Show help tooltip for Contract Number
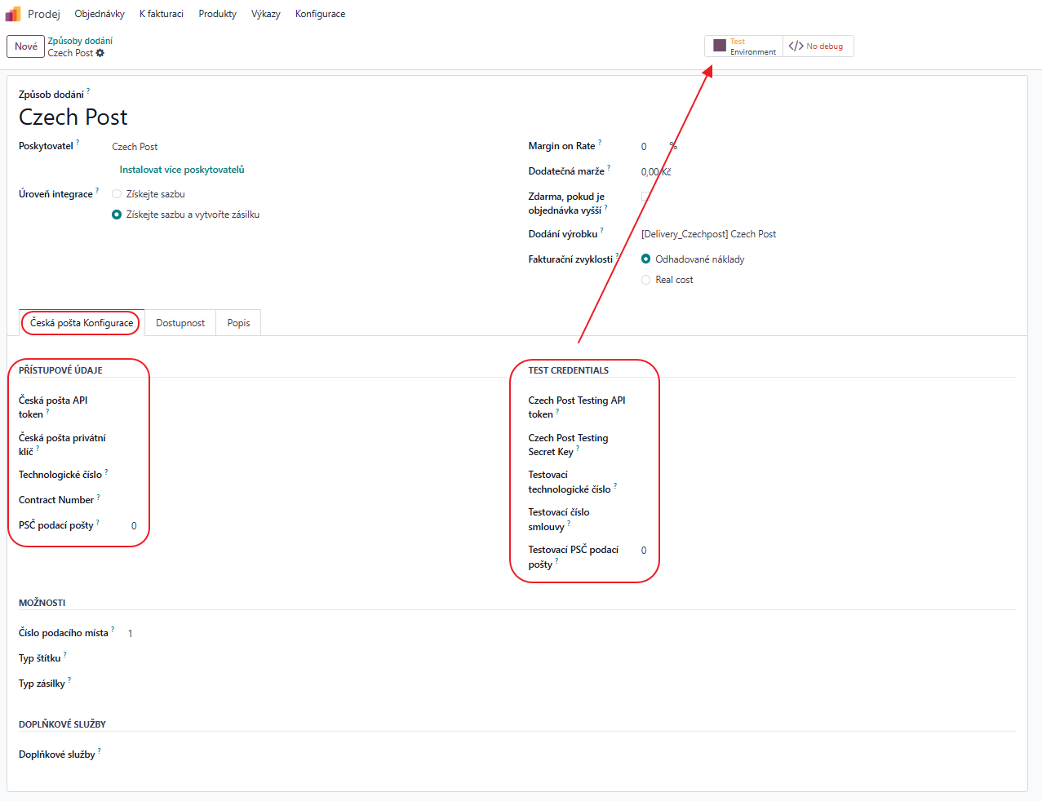This screenshot has height=801, width=1042. 99,496
